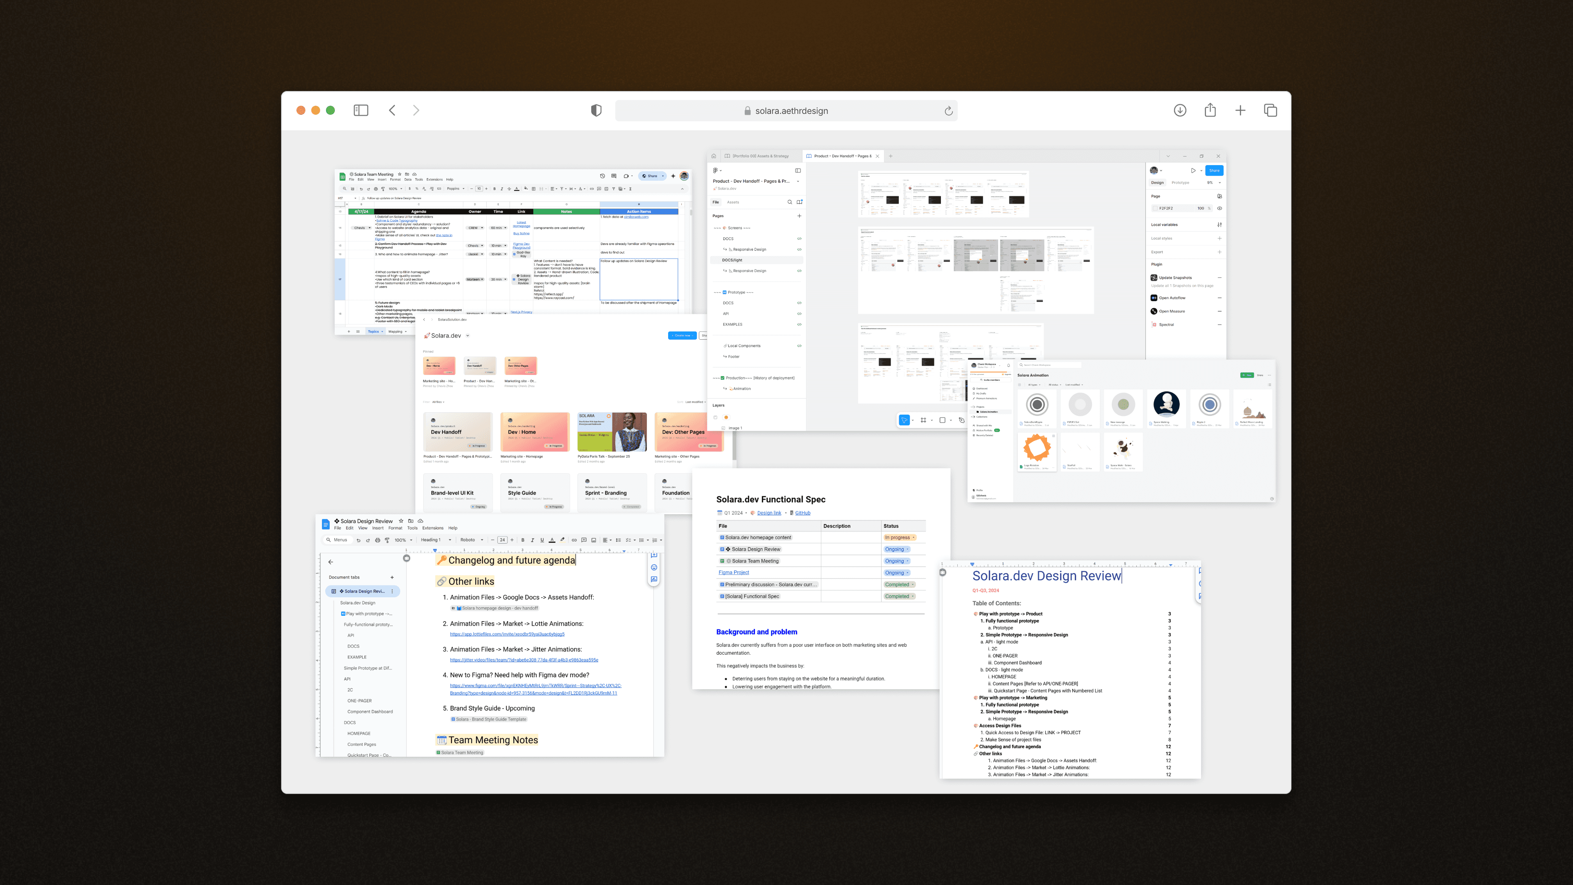This screenshot has width=1573, height=885.
Task: Open the Extensions menu in Solara Design Review
Action: point(432,528)
